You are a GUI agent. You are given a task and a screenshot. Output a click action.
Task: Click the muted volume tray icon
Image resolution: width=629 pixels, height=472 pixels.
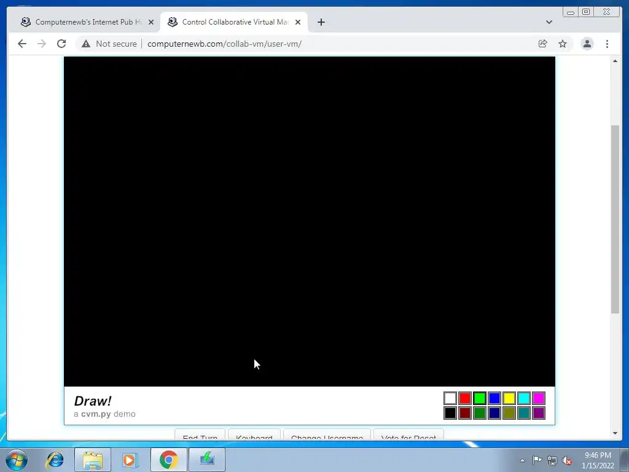pos(567,460)
